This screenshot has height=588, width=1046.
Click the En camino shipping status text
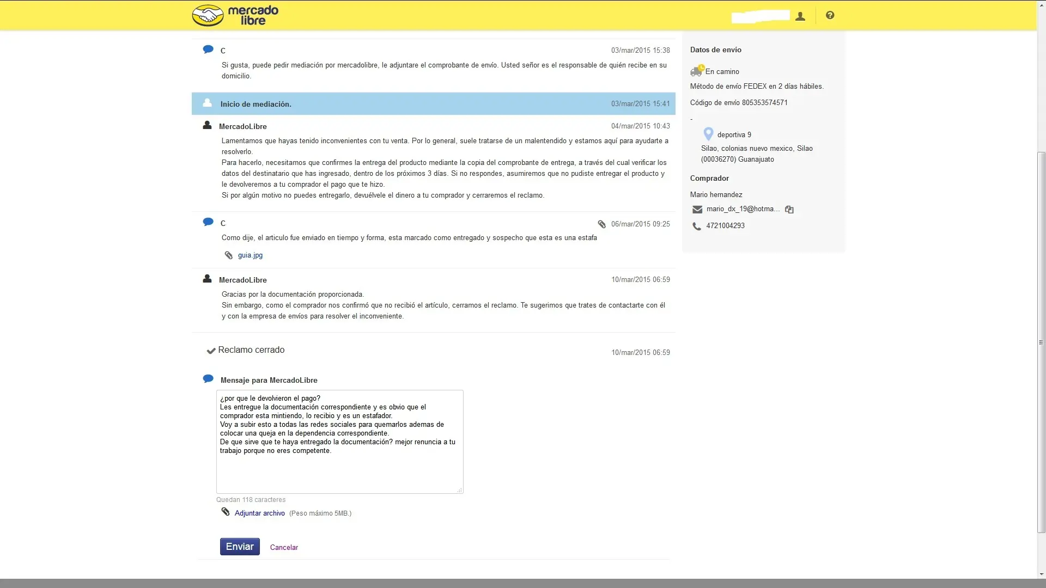pyautogui.click(x=722, y=72)
